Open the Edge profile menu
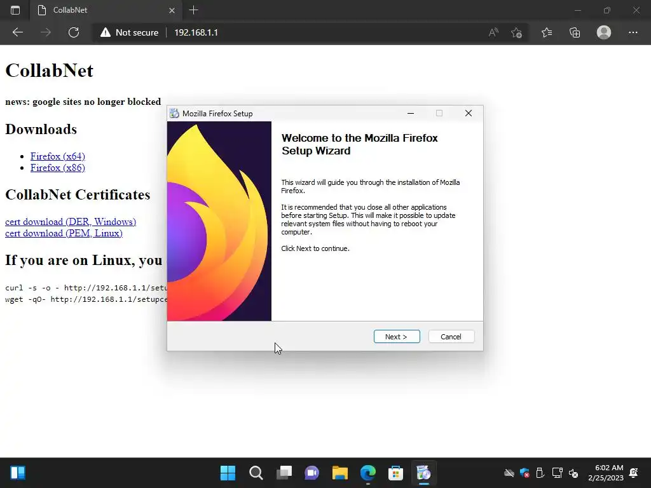This screenshot has height=488, width=651. [604, 32]
